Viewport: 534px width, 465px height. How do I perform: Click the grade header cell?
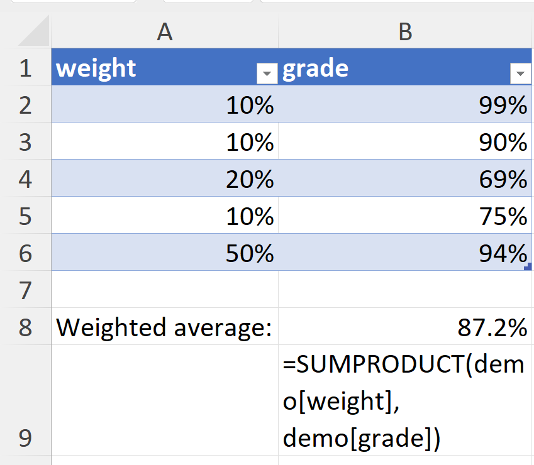click(x=390, y=68)
